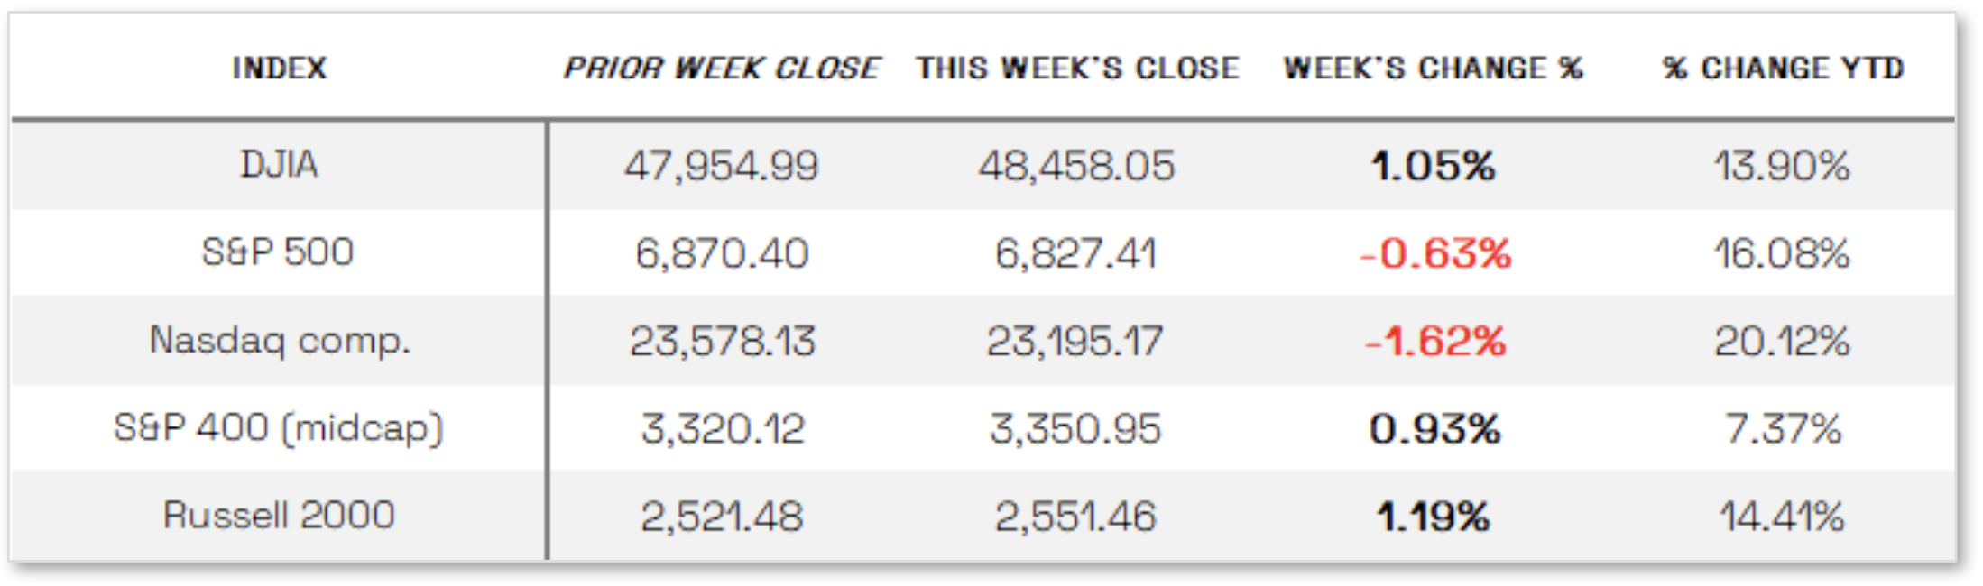Click the bold 1.19% Russell weekly change
1983x586 pixels.
(x=1433, y=517)
